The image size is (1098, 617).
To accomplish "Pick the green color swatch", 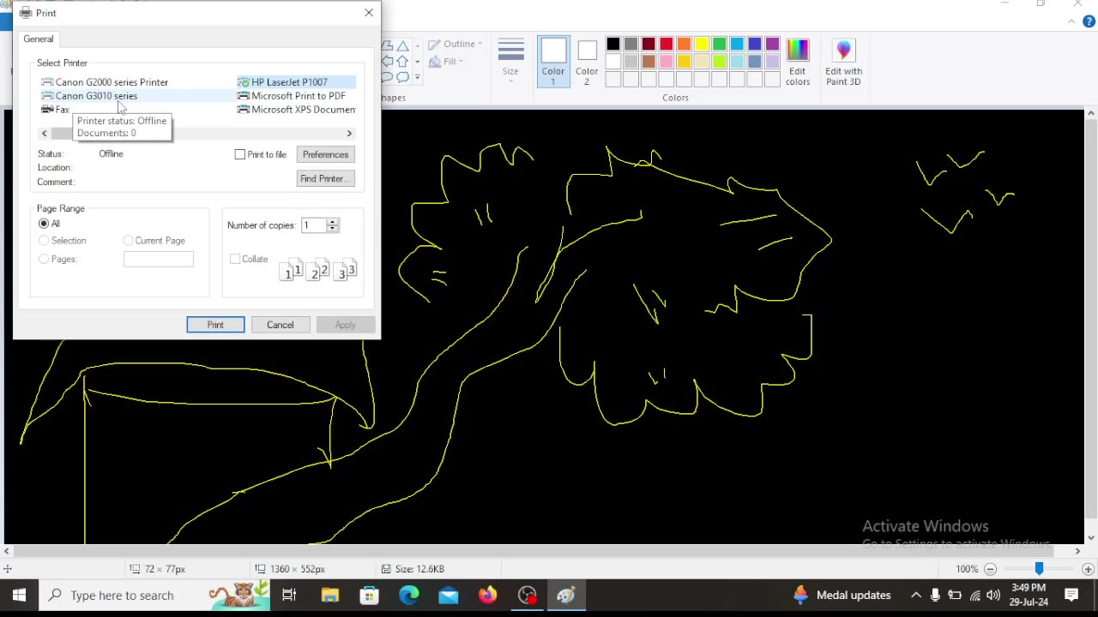I will pos(719,45).
